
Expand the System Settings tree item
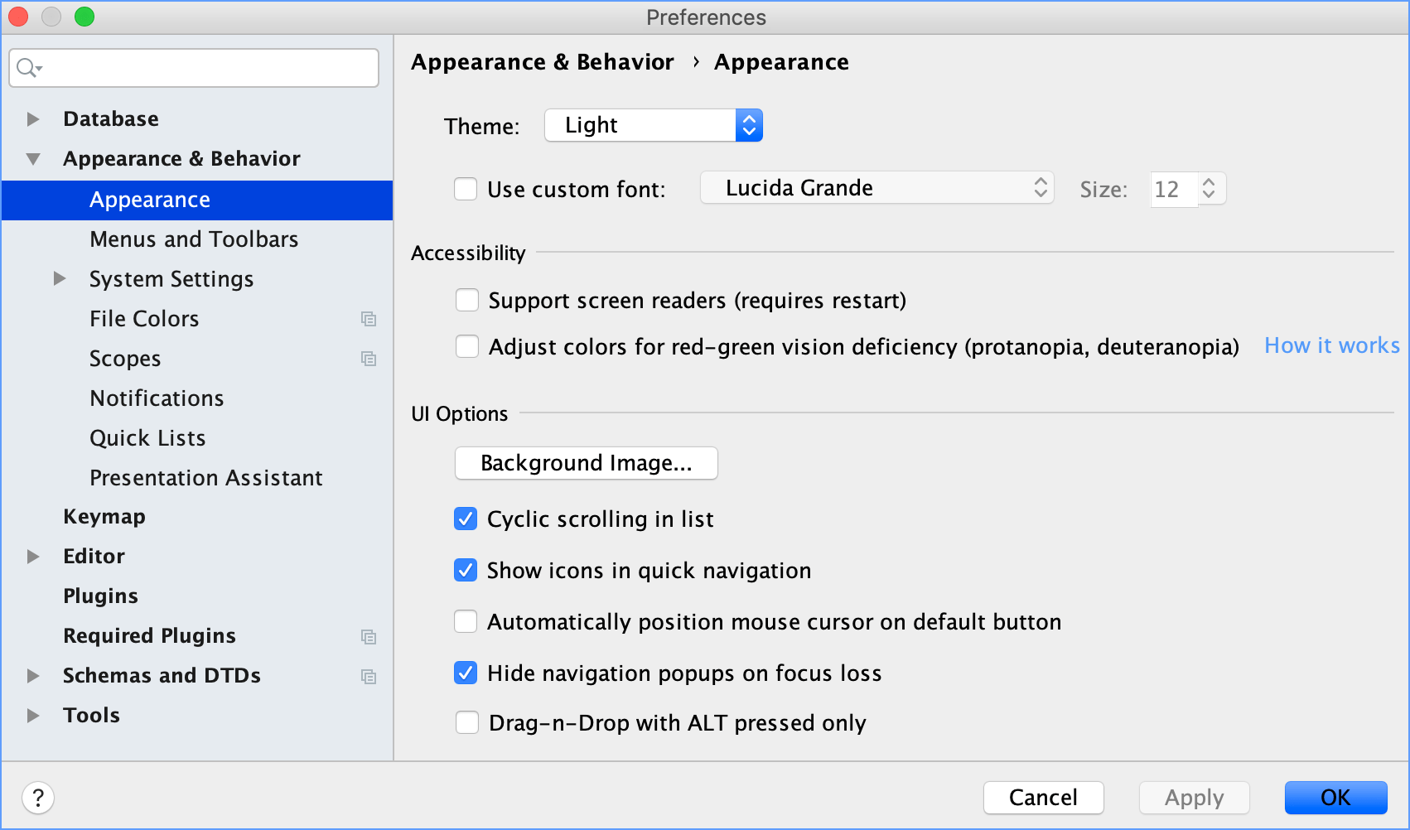click(x=58, y=279)
